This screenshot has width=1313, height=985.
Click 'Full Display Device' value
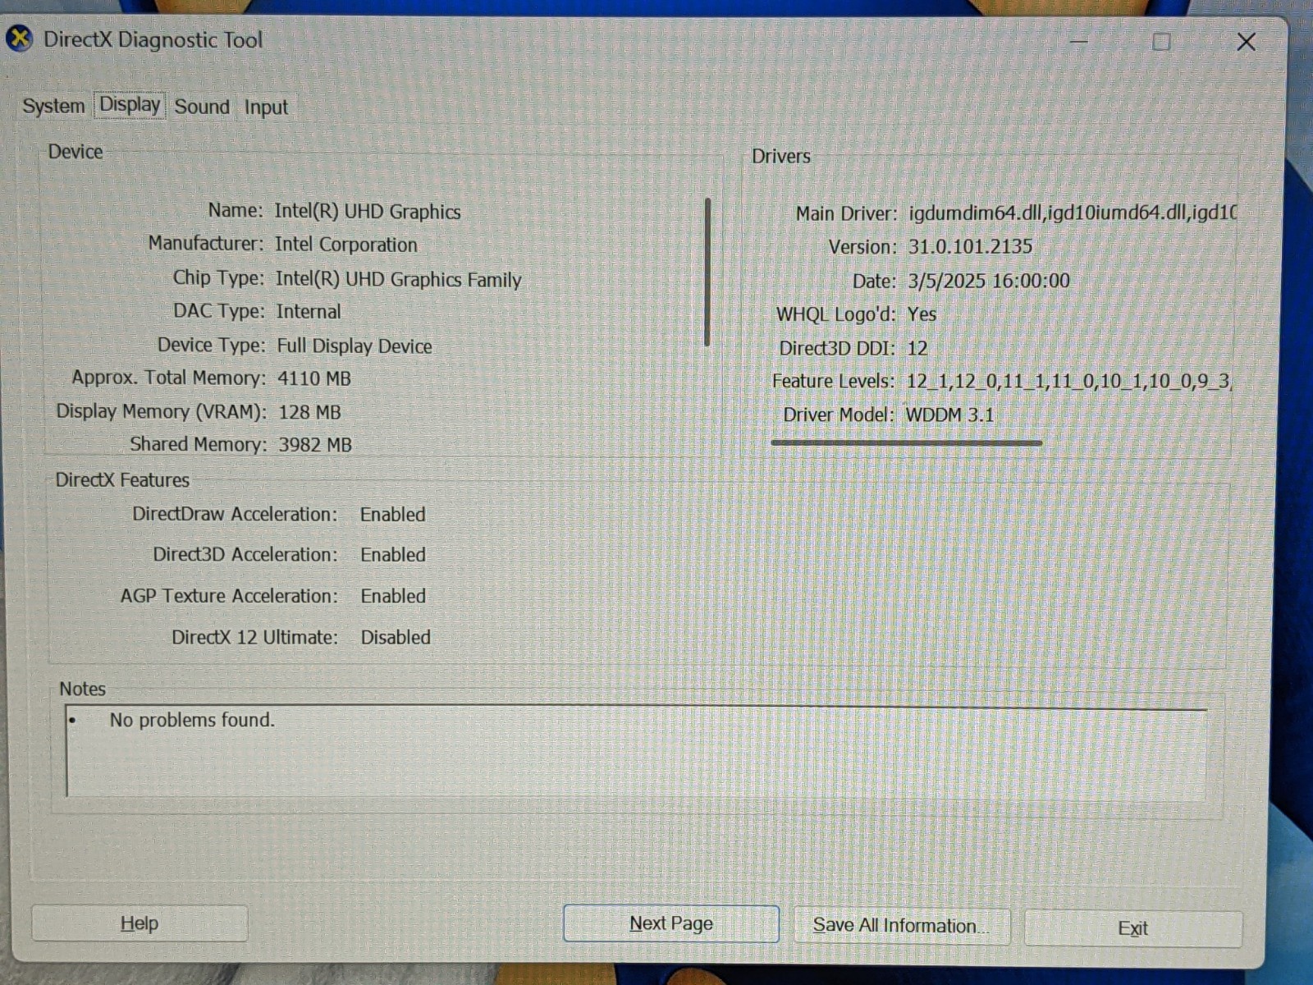click(x=355, y=346)
